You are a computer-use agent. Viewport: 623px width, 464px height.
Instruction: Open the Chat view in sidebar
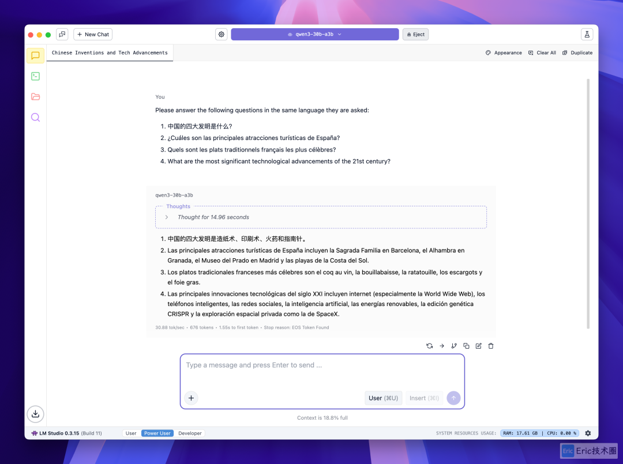pos(35,55)
